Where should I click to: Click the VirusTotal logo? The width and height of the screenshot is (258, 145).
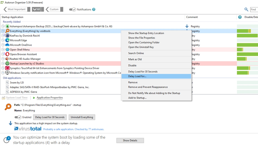[28, 129]
